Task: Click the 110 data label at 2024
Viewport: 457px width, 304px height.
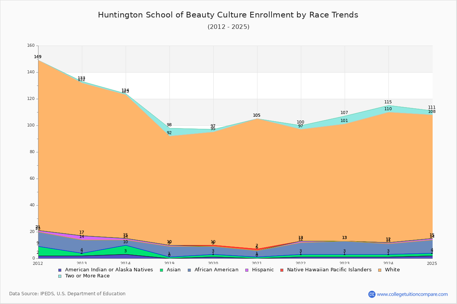Action: point(388,109)
